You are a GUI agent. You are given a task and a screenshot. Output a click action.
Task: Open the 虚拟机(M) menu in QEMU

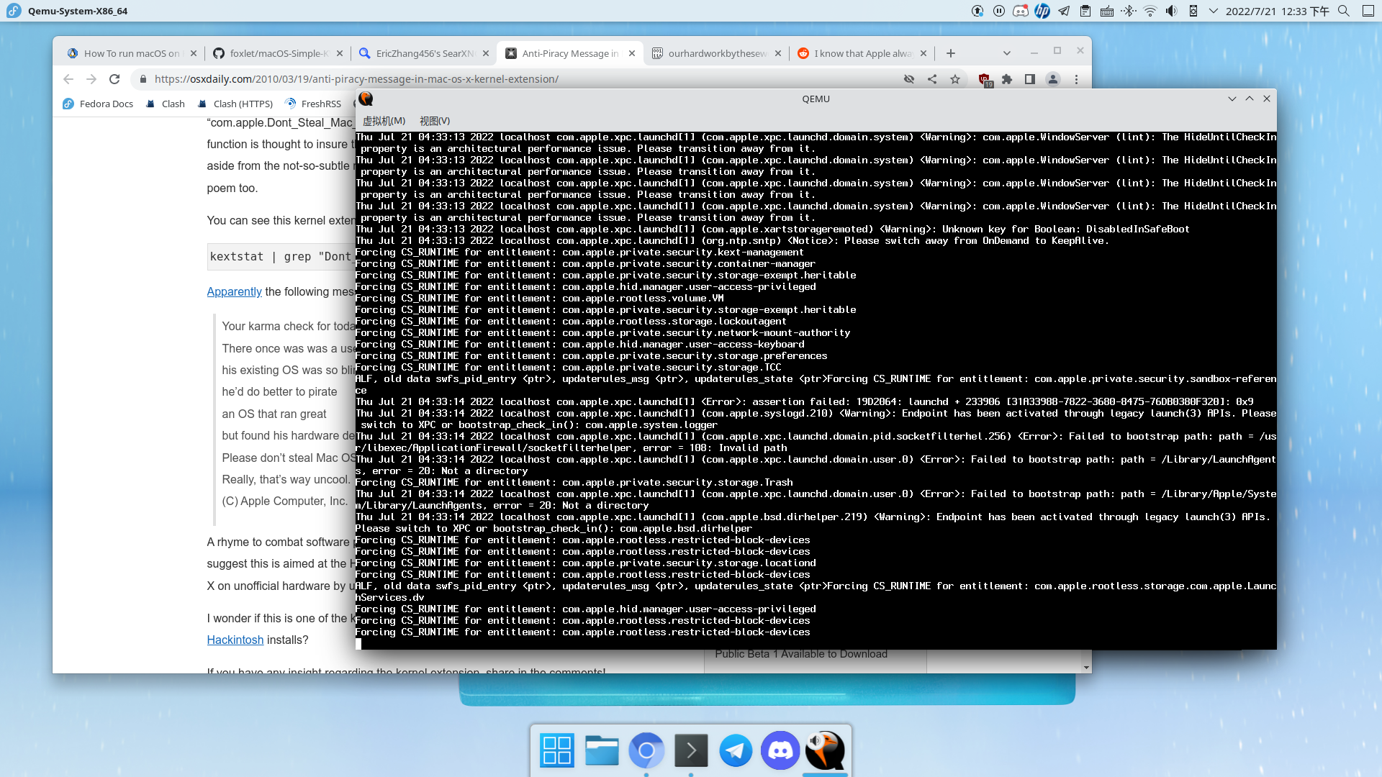(384, 121)
